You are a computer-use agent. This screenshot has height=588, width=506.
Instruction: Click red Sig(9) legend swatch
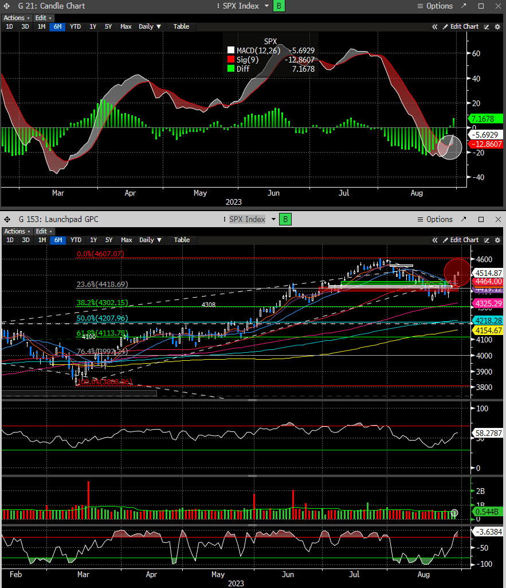[x=231, y=60]
